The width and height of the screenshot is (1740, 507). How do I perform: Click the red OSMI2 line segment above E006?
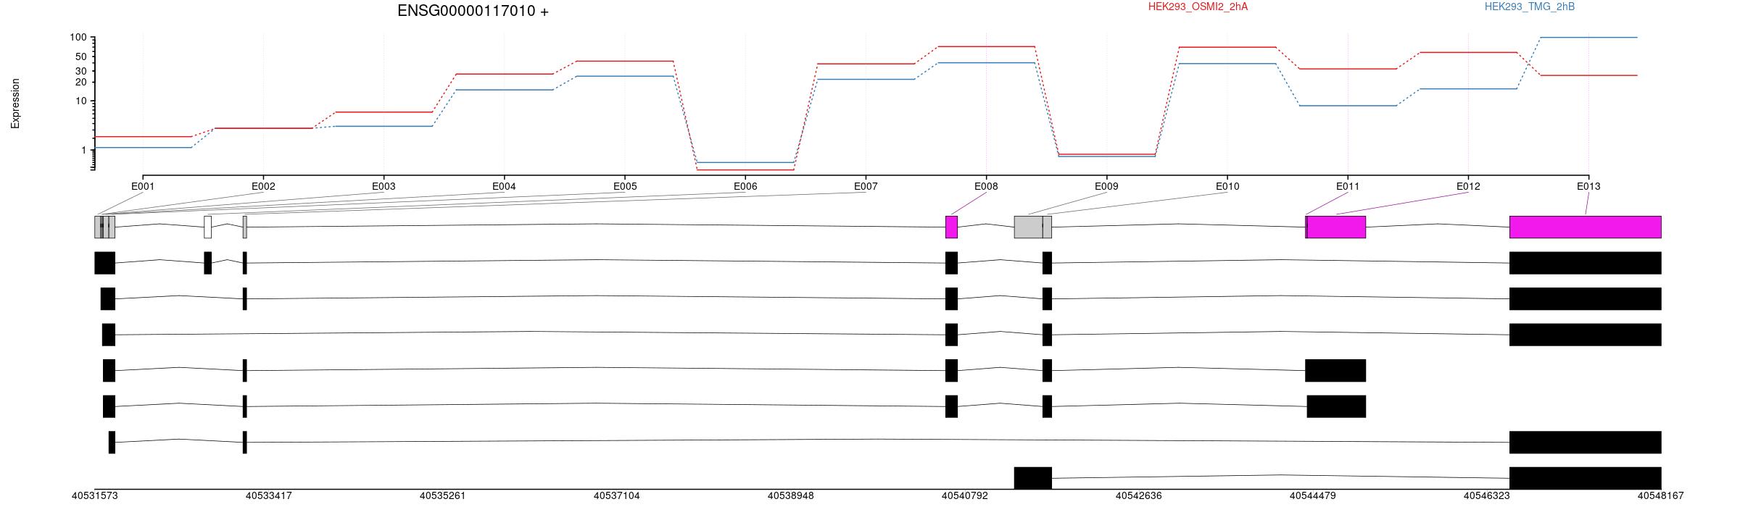pyautogui.click(x=745, y=169)
